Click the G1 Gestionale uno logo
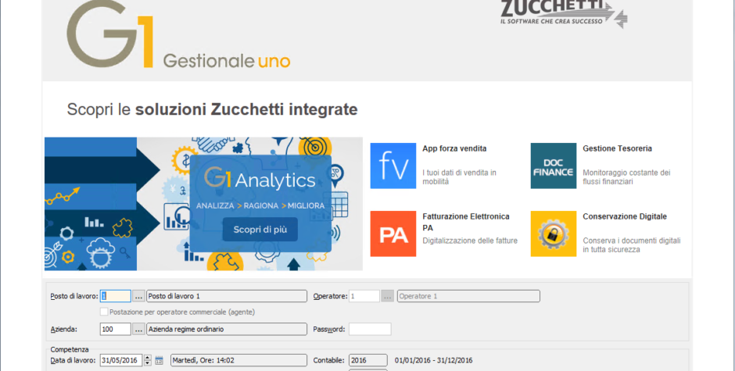The width and height of the screenshot is (735, 371). tap(178, 35)
